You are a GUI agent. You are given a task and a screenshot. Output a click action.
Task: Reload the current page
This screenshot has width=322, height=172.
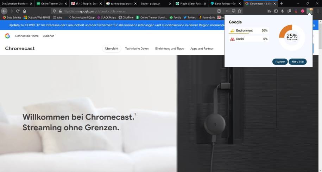pos(18,11)
